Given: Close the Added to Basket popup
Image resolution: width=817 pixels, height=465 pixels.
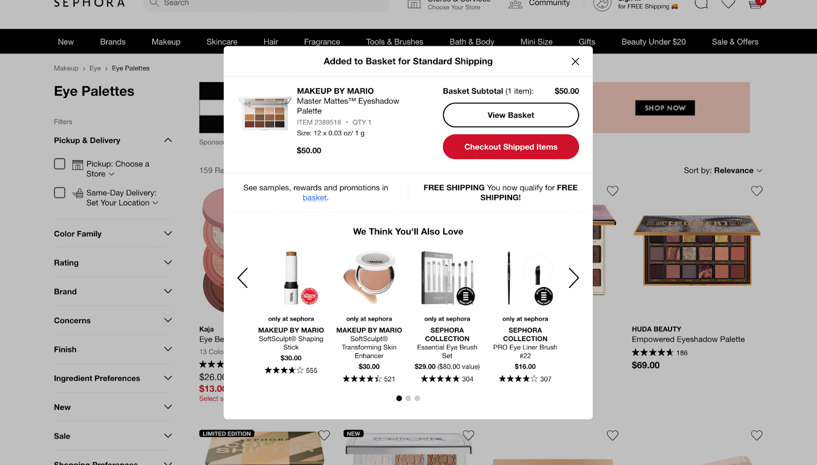Looking at the screenshot, I should [575, 61].
